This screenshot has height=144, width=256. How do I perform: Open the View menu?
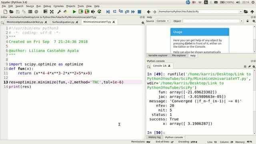[89, 6]
